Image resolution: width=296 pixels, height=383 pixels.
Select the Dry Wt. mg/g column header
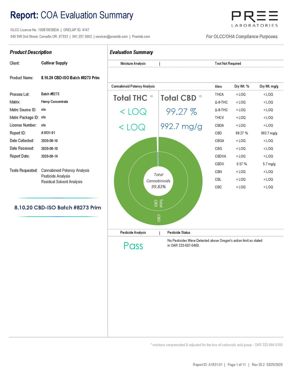[269, 86]
